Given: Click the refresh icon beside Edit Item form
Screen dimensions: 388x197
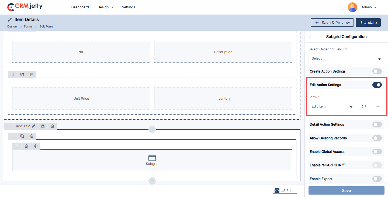Looking at the screenshot, I should pos(364,106).
